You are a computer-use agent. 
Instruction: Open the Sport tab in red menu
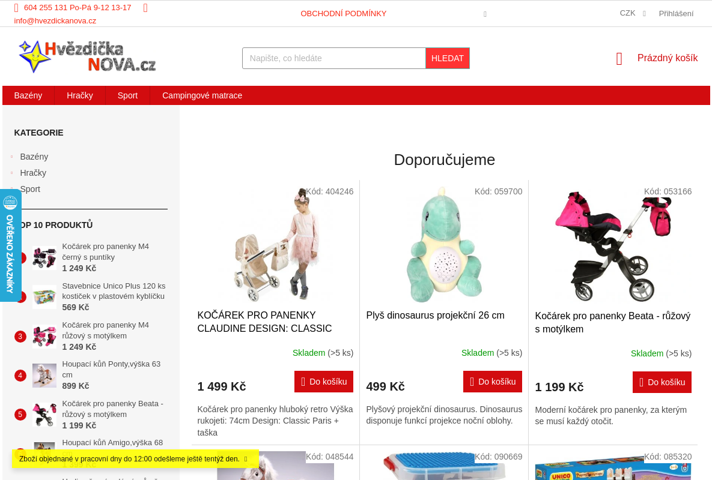127,95
